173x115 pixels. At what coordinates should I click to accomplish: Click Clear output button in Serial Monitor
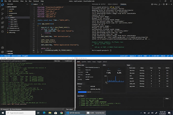(x=69, y=109)
